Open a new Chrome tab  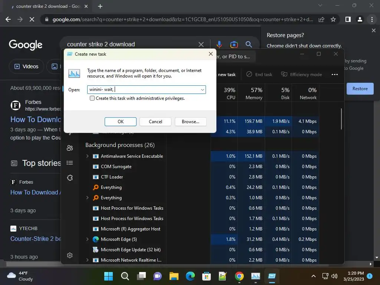coord(100,7)
